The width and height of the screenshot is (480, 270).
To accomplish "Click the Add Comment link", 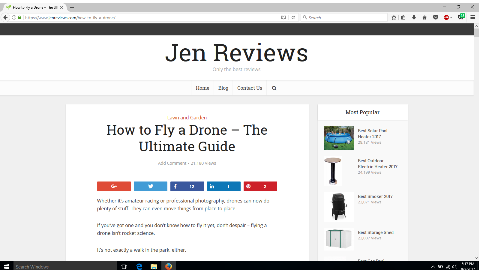I will (x=172, y=163).
